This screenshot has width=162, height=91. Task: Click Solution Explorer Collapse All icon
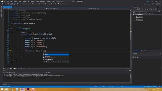click(x=149, y=9)
